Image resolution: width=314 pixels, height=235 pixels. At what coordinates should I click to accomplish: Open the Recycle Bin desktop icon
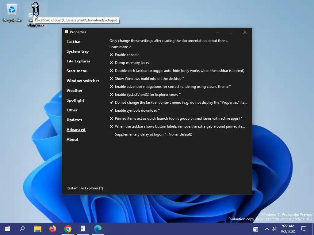click(x=12, y=13)
